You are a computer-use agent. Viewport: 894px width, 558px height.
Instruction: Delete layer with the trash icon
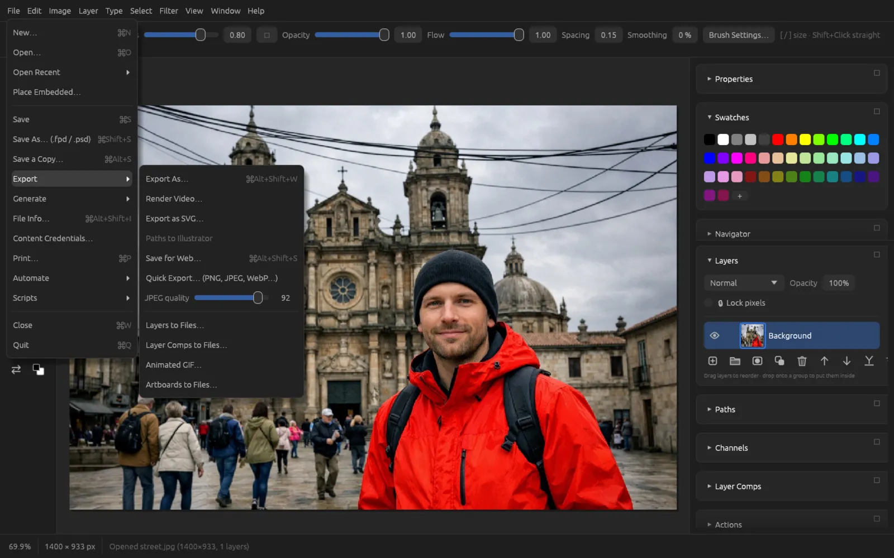coord(802,361)
